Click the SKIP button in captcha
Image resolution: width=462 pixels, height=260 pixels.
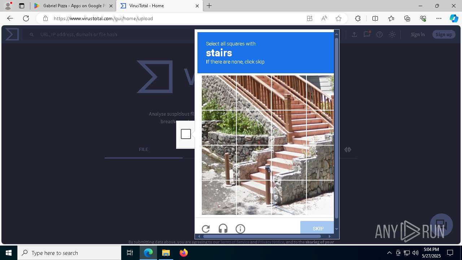(x=318, y=228)
